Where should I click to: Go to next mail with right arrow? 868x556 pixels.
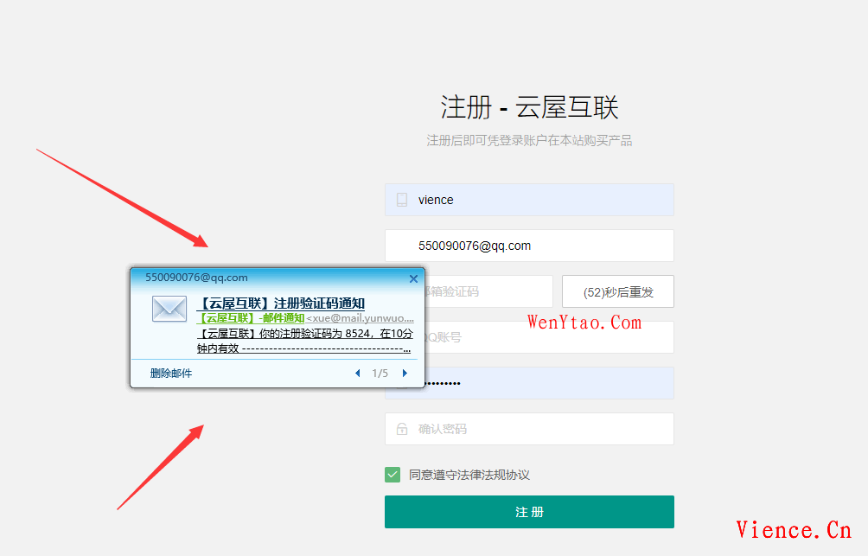[405, 374]
